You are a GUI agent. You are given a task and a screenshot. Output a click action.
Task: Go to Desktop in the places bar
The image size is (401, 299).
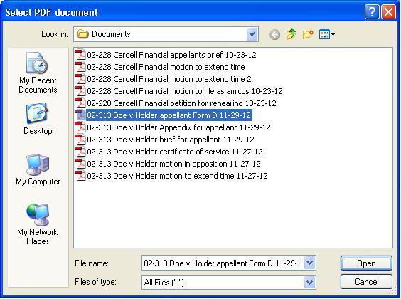coord(38,119)
